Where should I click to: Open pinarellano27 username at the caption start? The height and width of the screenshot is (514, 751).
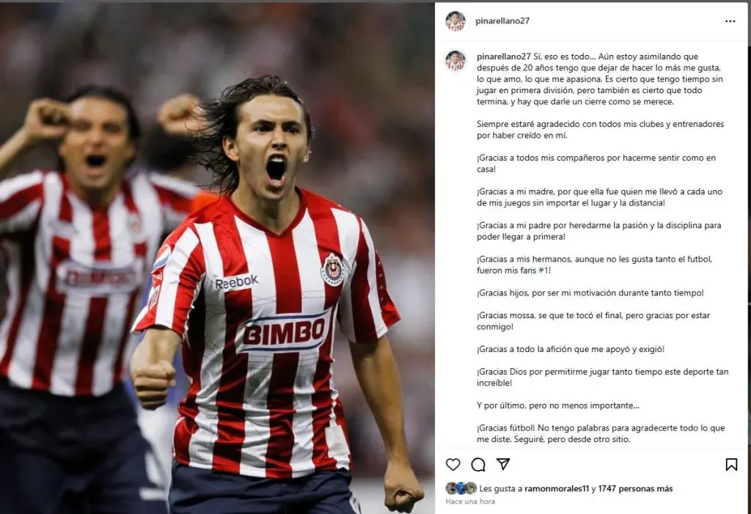click(x=503, y=56)
